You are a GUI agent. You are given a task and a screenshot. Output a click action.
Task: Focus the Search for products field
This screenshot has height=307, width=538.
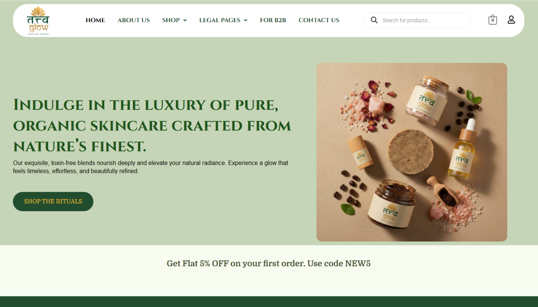tap(417, 20)
